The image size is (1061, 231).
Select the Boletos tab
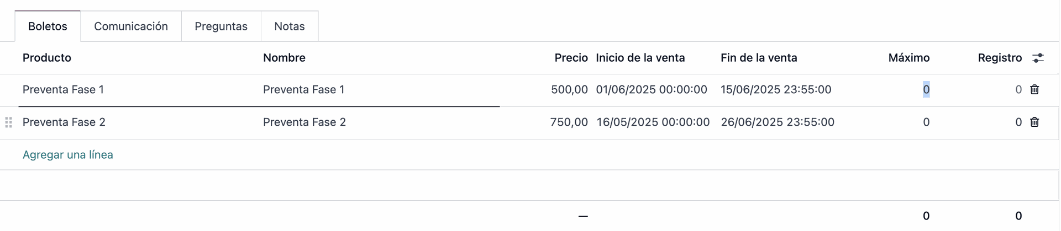pyautogui.click(x=48, y=26)
